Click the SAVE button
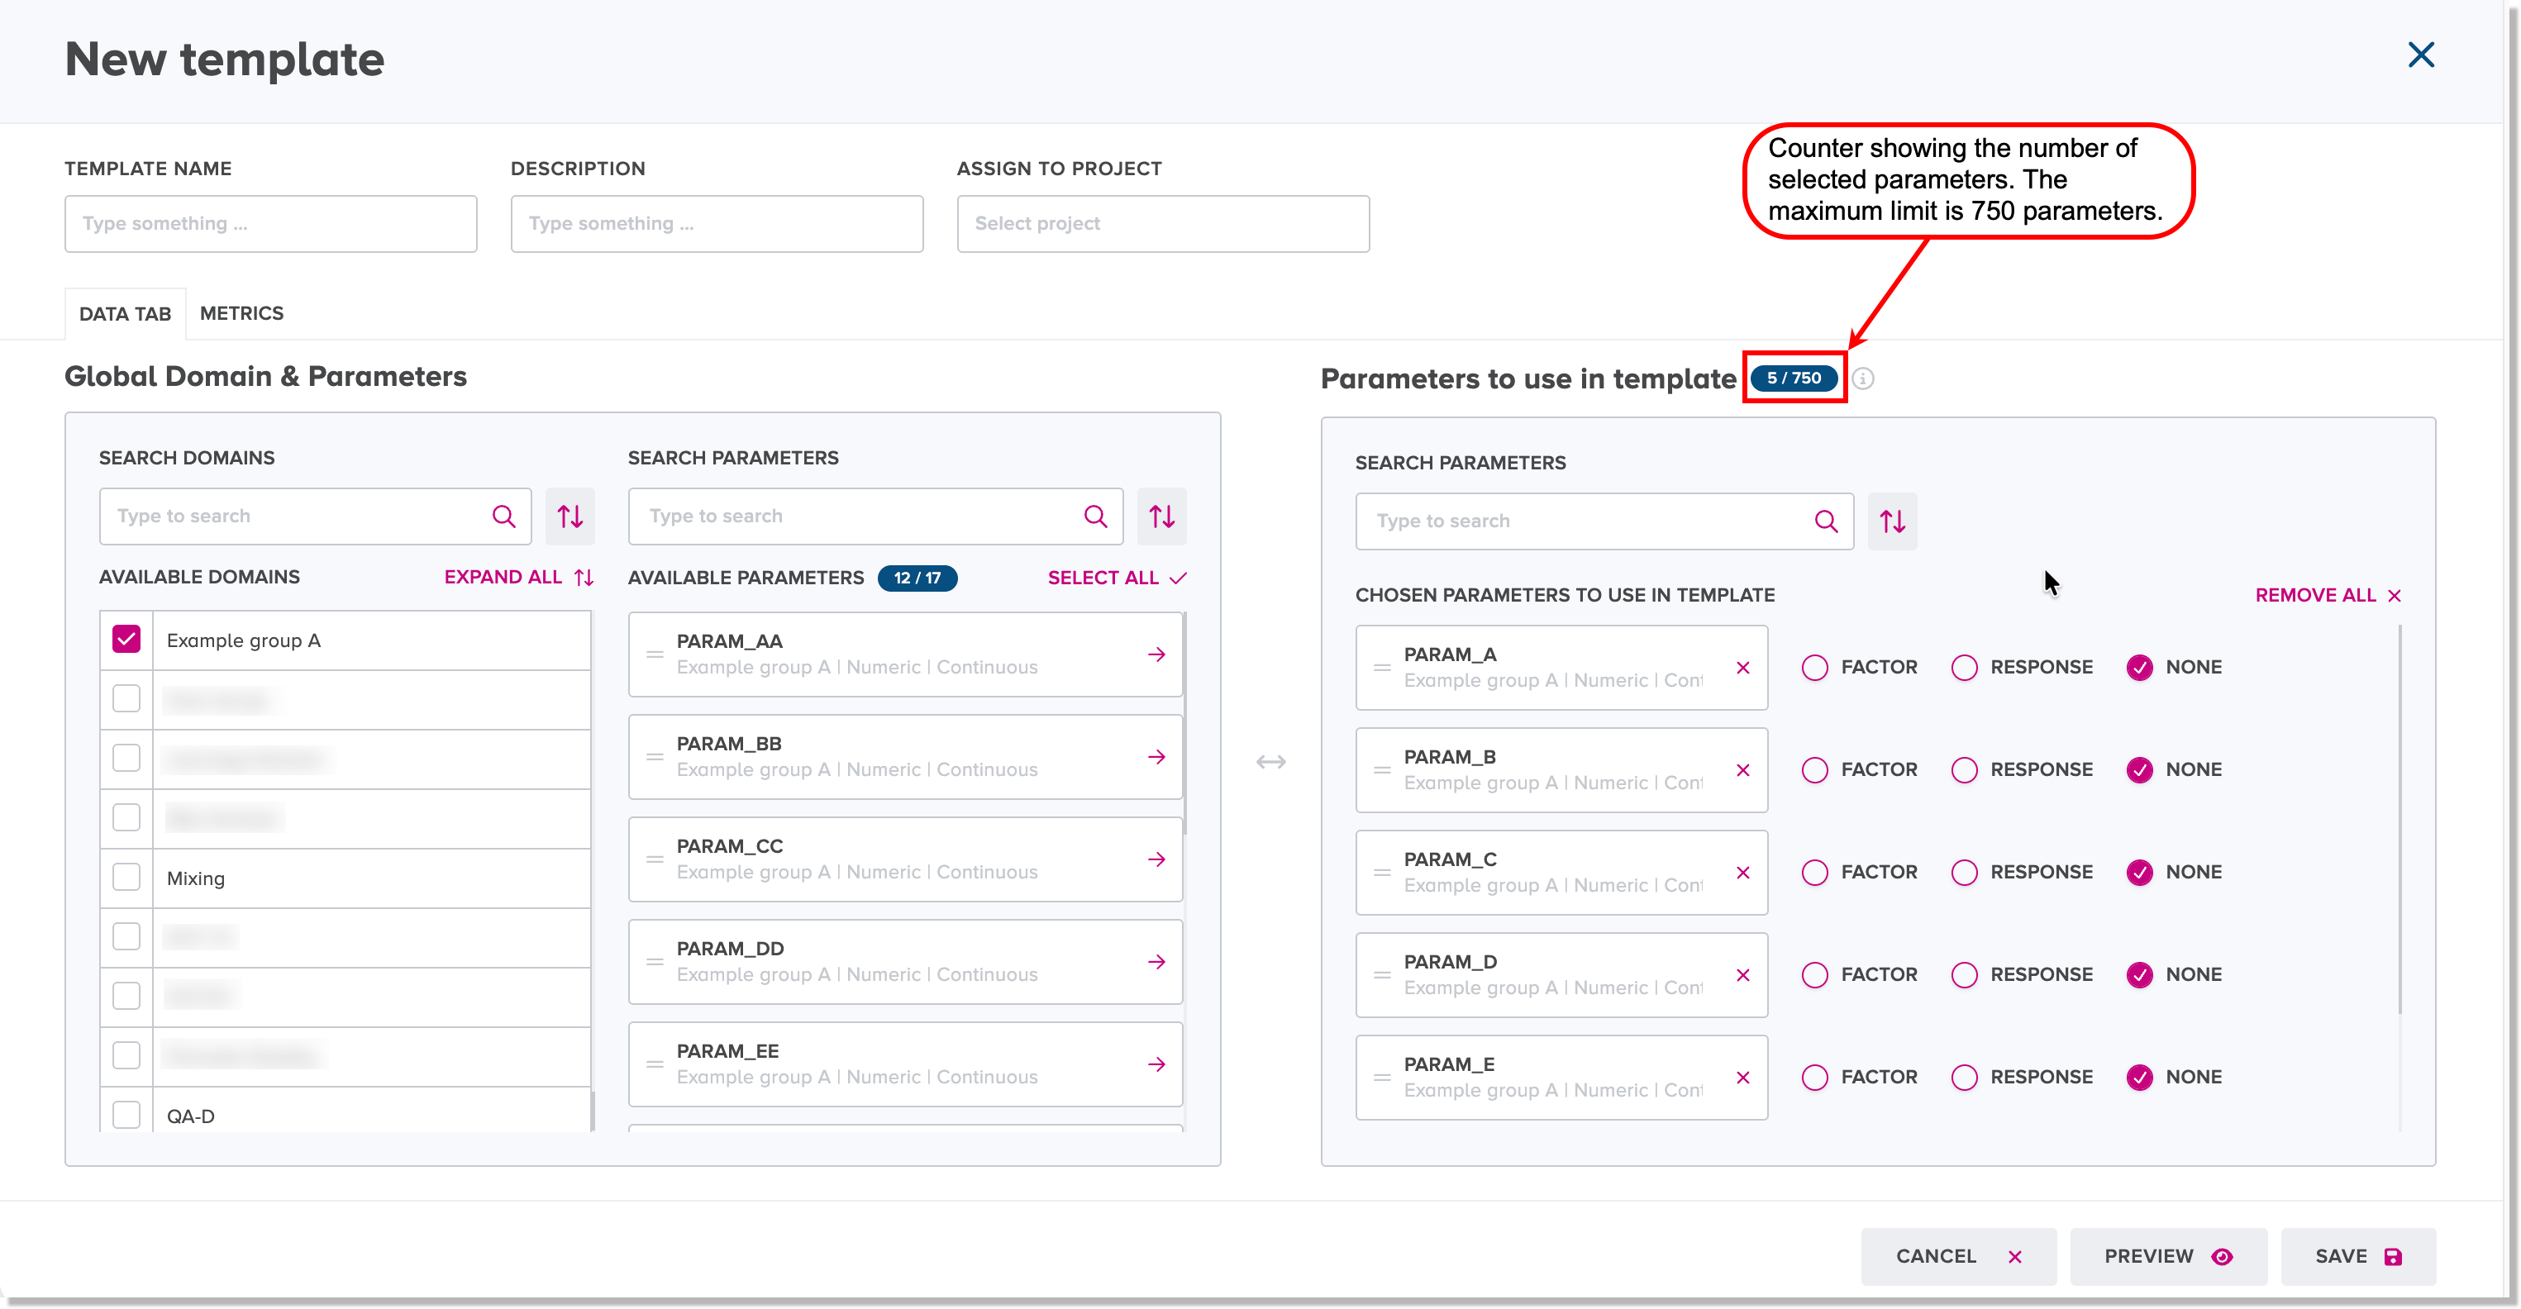Screen dimensions: 2521x1309 (2357, 1256)
